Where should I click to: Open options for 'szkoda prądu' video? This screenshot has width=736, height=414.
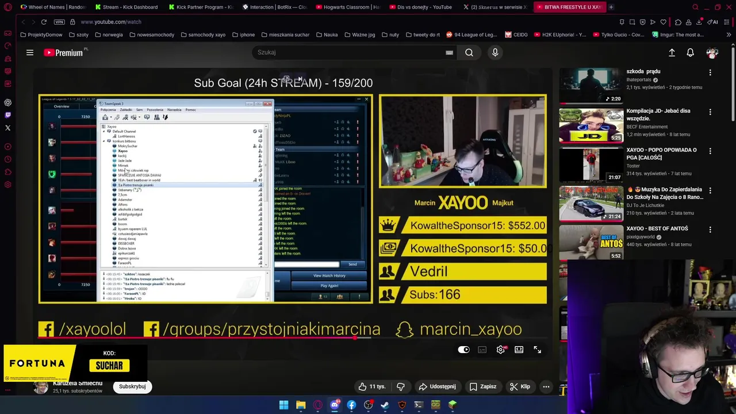pos(710,72)
